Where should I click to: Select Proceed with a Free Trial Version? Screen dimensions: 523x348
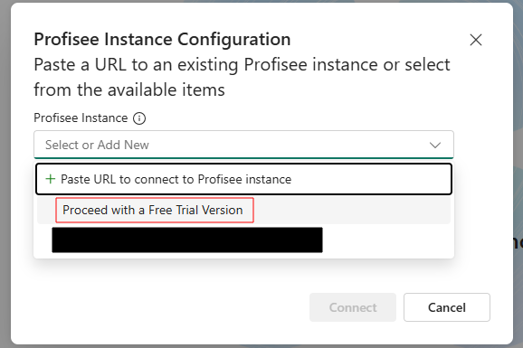coord(155,210)
